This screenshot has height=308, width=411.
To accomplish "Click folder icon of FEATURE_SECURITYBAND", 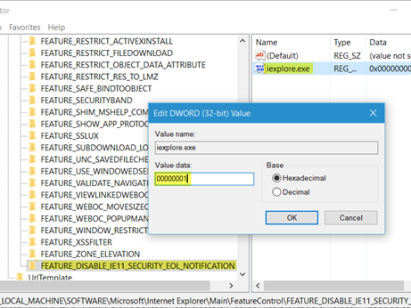I will 32,100.
